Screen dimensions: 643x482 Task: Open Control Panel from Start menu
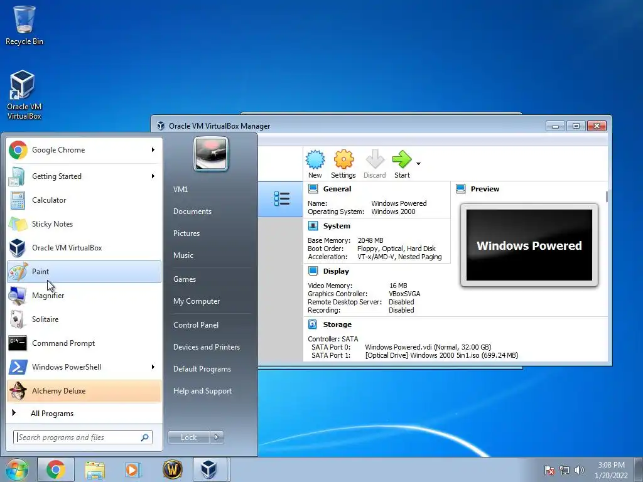click(196, 325)
